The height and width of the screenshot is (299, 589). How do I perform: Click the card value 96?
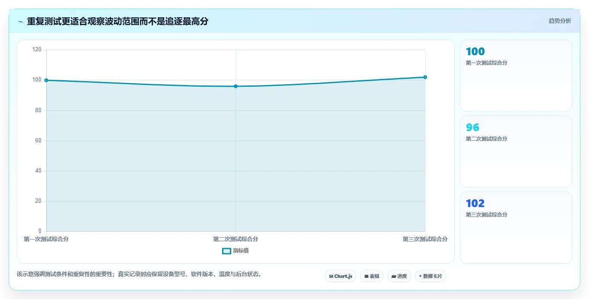472,128
